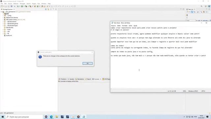Select the Task List tab
The width and height of the screenshot is (211, 119).
191,9
